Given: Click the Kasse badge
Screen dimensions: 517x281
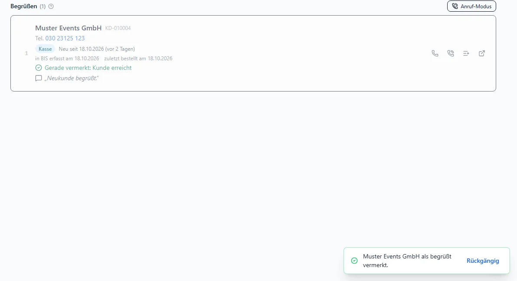Looking at the screenshot, I should (x=45, y=49).
